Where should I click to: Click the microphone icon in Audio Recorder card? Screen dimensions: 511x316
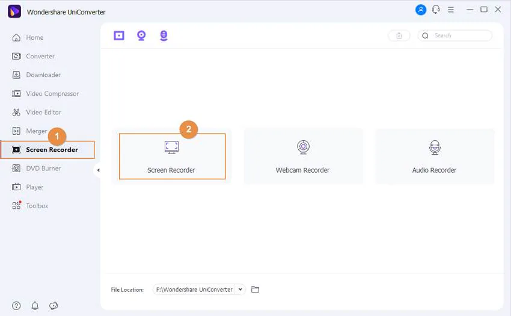[435, 147]
